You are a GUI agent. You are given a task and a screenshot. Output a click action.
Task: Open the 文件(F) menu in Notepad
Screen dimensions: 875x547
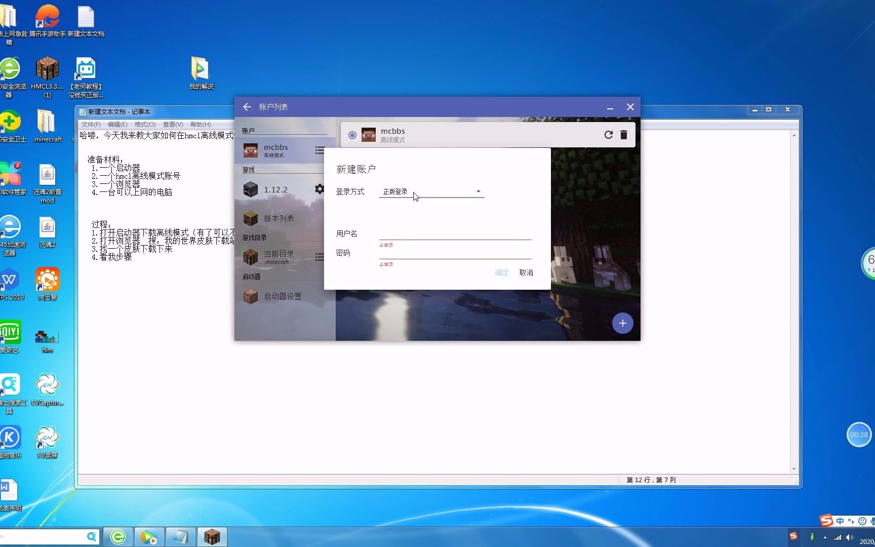pyautogui.click(x=91, y=125)
